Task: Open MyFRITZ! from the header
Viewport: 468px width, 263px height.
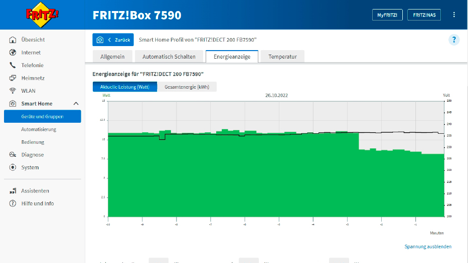Action: (x=387, y=15)
